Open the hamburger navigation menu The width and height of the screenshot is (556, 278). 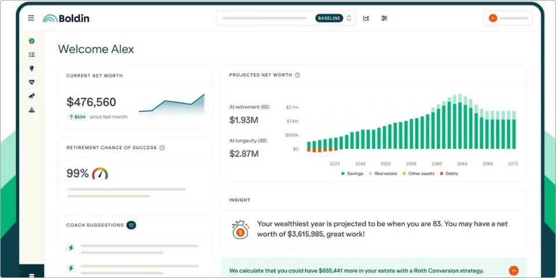[x=31, y=18]
